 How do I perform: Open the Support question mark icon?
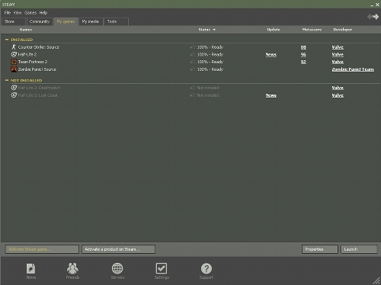207,268
